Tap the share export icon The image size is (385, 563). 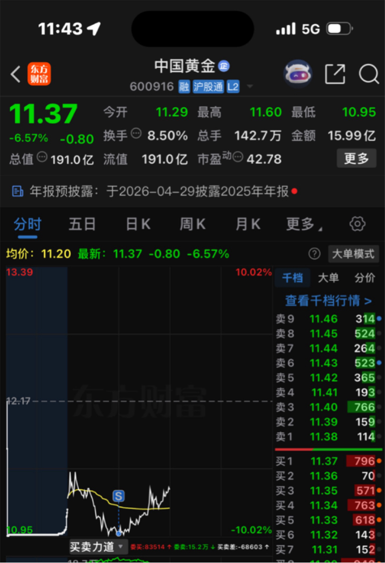[335, 74]
